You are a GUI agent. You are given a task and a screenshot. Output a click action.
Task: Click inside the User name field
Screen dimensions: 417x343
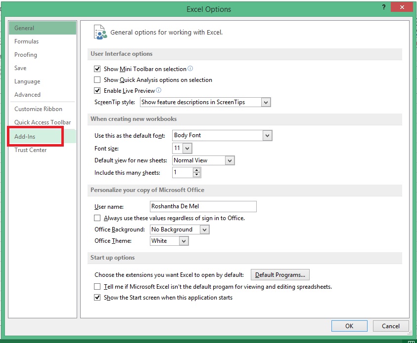point(203,206)
